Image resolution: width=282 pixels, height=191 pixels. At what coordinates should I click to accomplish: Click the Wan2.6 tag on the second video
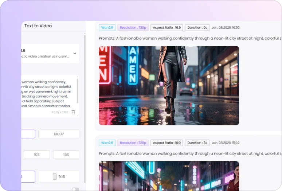(x=107, y=143)
